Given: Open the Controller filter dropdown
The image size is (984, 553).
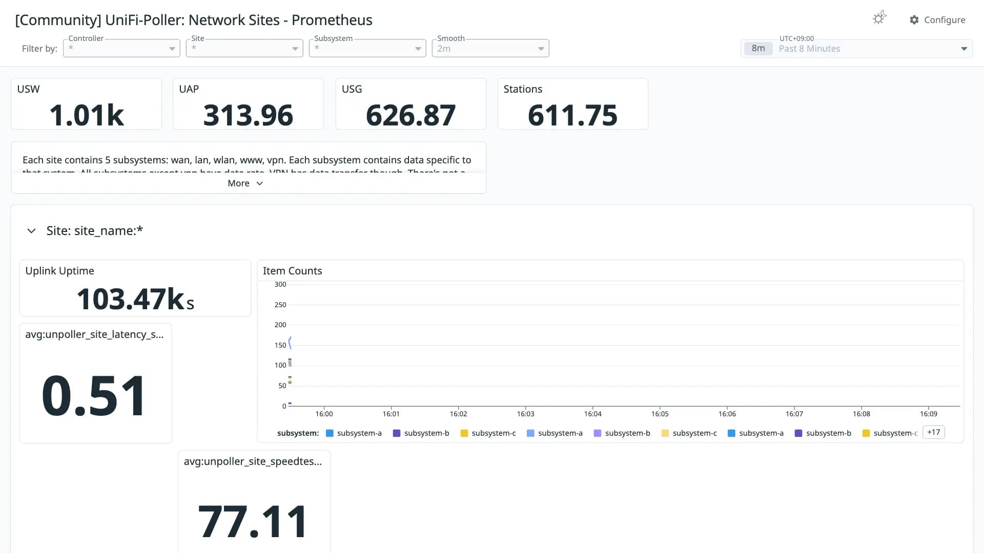Looking at the screenshot, I should pyautogui.click(x=121, y=48).
